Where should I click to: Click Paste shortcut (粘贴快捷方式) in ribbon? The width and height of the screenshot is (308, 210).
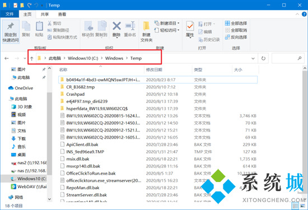pos(62,37)
